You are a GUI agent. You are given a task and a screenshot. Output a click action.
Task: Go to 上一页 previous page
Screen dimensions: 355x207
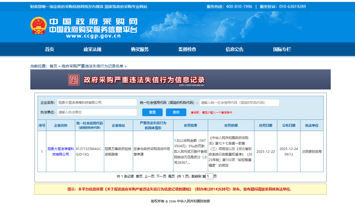(149, 176)
